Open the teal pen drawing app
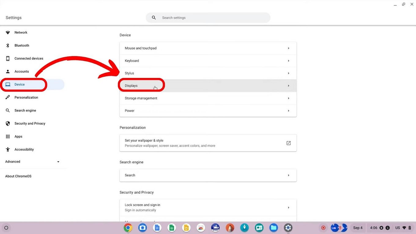The height and width of the screenshot is (234, 416). [244, 228]
